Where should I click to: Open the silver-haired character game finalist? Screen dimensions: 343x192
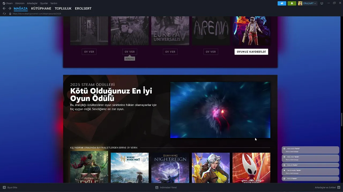[211, 167]
